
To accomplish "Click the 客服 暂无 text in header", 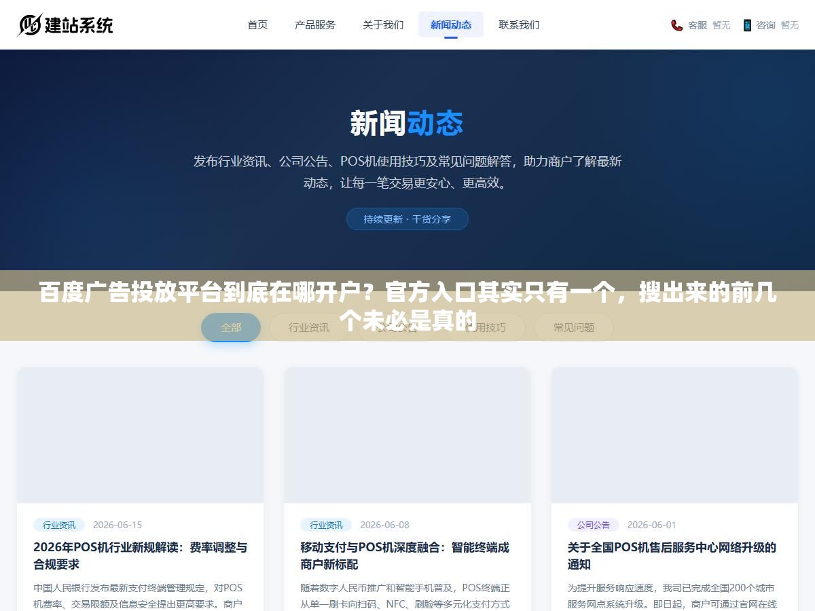I will click(x=709, y=25).
